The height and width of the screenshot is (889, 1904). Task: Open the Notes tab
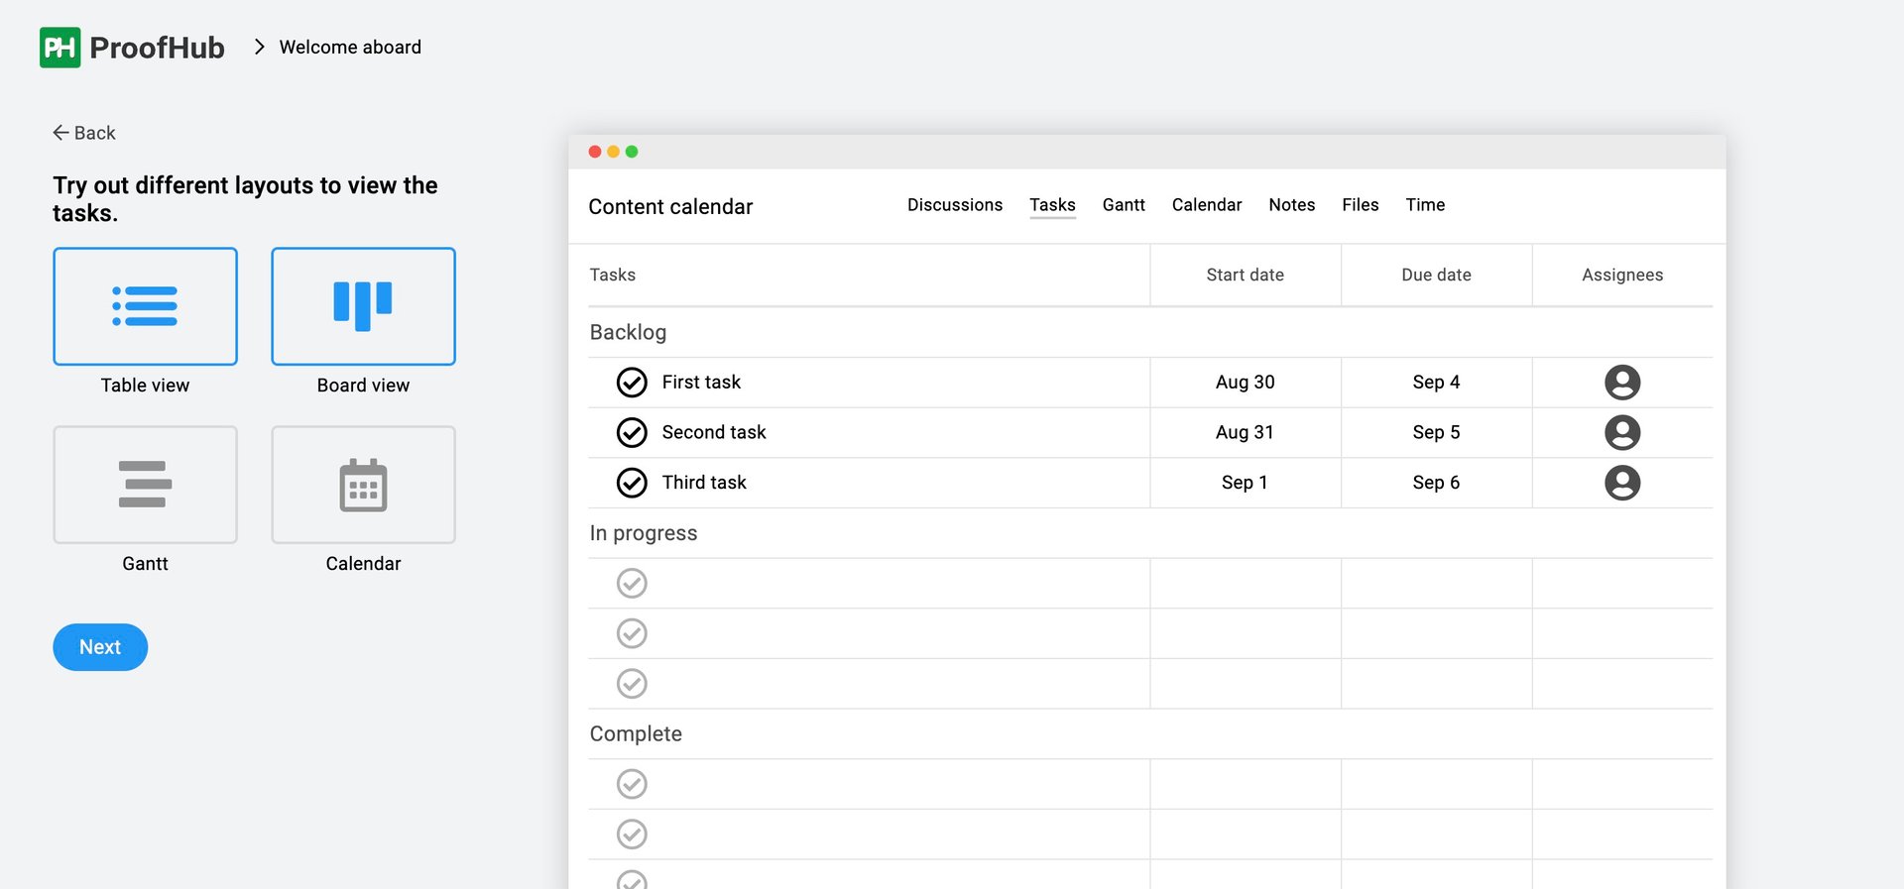(1291, 205)
